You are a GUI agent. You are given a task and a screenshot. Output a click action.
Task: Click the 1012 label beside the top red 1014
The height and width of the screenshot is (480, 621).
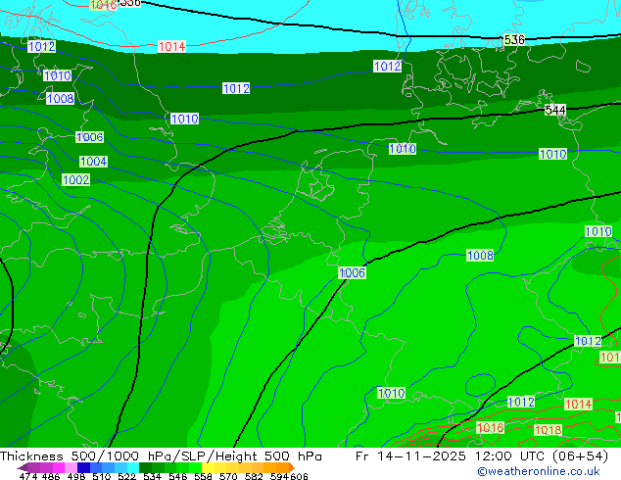(41, 46)
